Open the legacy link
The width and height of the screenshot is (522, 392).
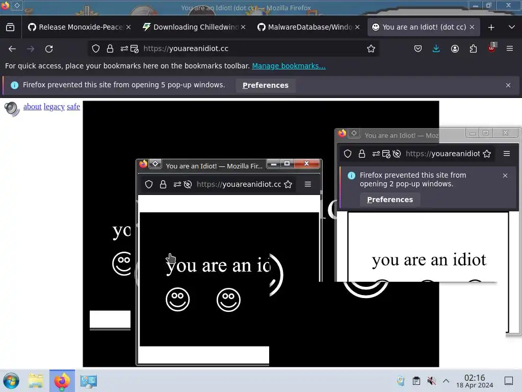[x=54, y=107]
